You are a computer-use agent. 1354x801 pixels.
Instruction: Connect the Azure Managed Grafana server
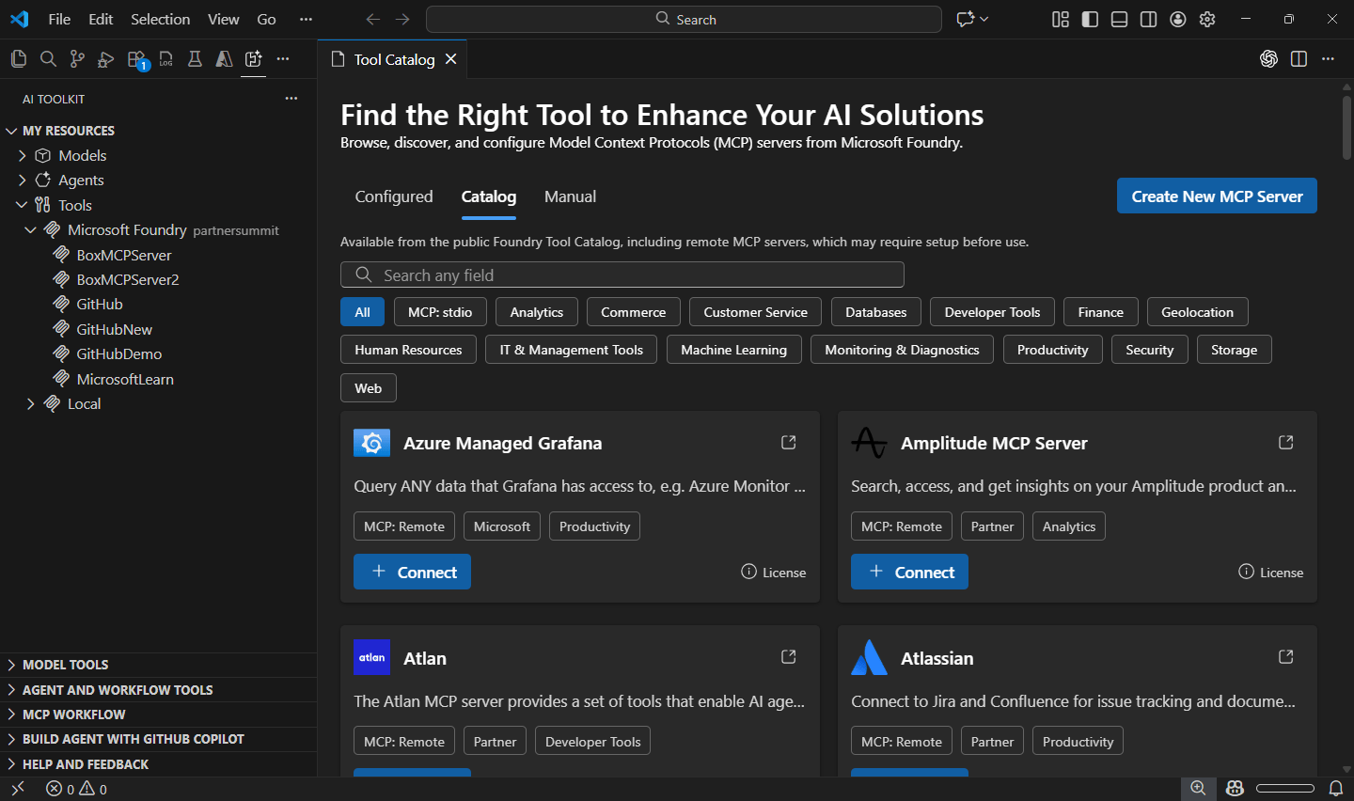point(412,572)
